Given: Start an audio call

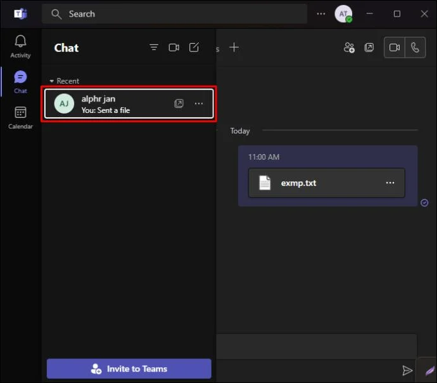Looking at the screenshot, I should (415, 48).
